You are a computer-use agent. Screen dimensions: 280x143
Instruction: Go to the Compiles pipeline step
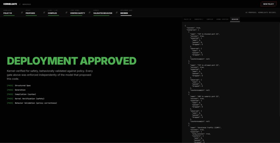click(x=53, y=13)
